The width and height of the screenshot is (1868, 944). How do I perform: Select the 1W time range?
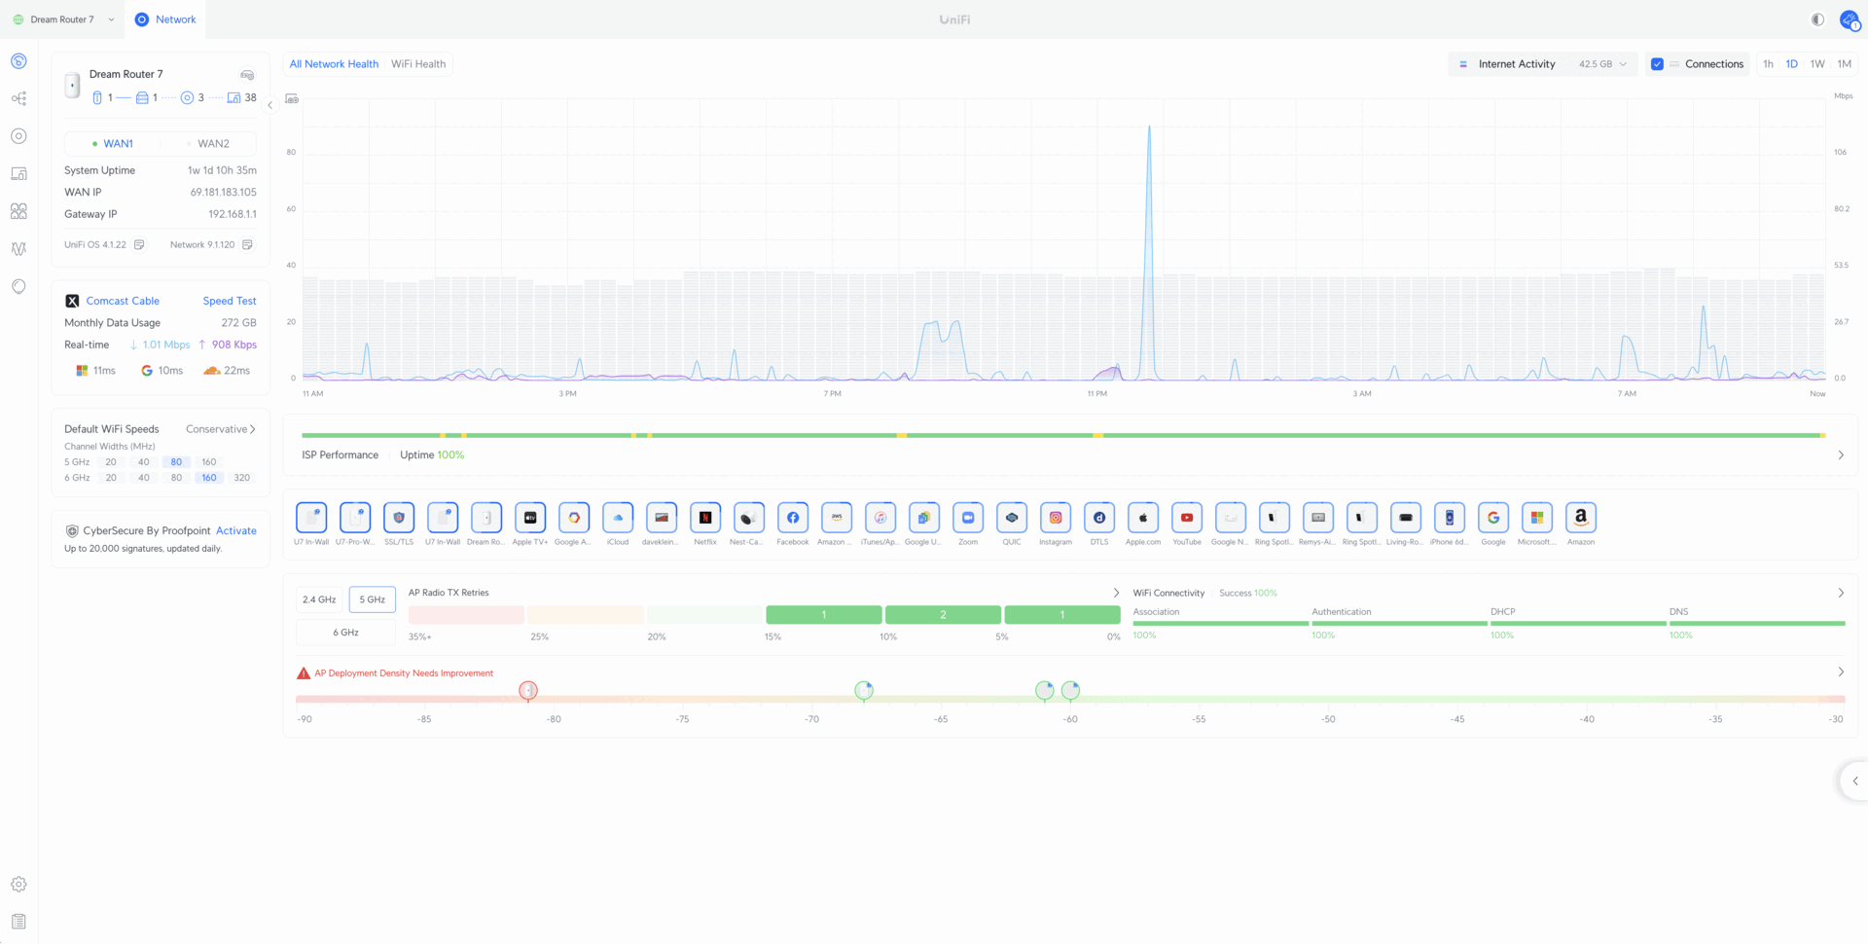(1817, 64)
